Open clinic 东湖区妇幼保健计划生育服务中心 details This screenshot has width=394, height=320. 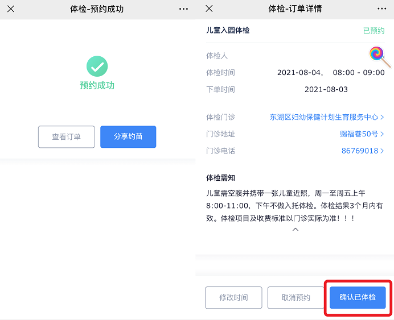pos(326,117)
